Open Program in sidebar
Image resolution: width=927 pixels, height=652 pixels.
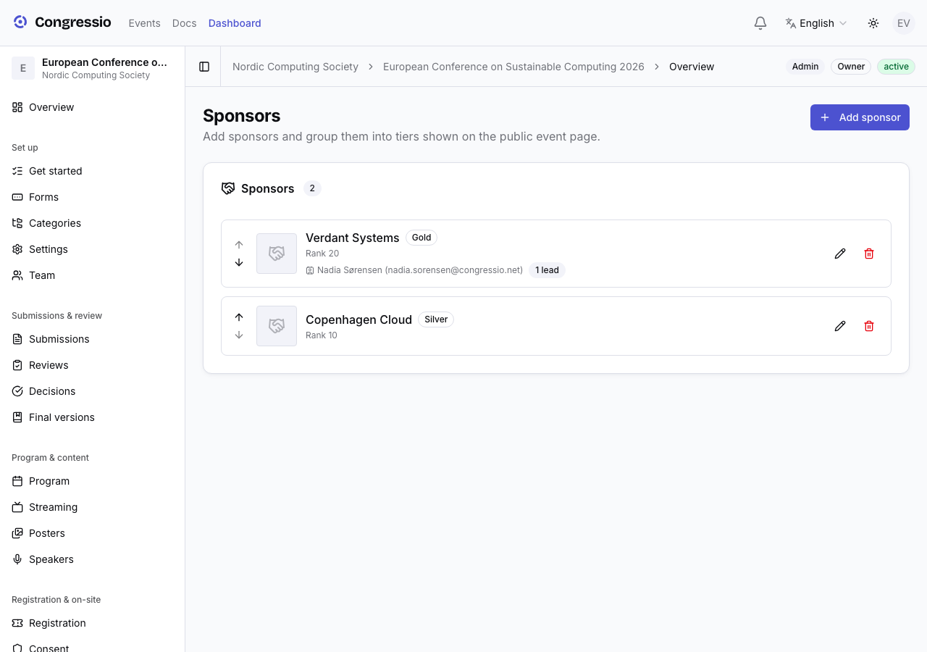[93, 481]
